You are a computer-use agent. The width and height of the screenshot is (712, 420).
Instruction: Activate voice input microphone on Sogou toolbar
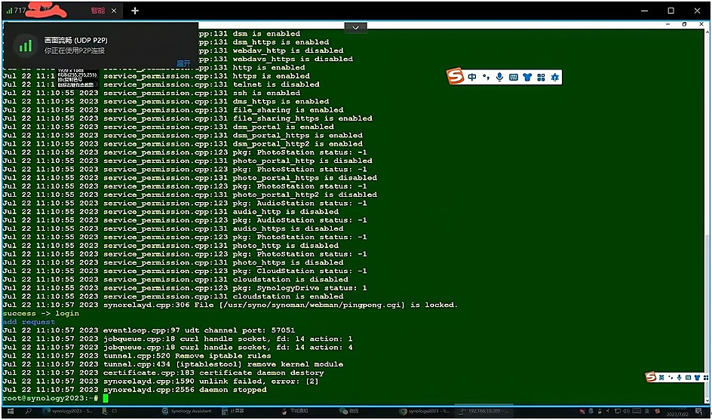[x=499, y=77]
